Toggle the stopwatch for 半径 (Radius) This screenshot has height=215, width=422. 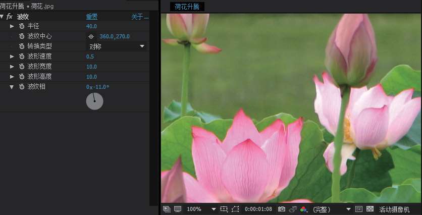[x=22, y=26]
